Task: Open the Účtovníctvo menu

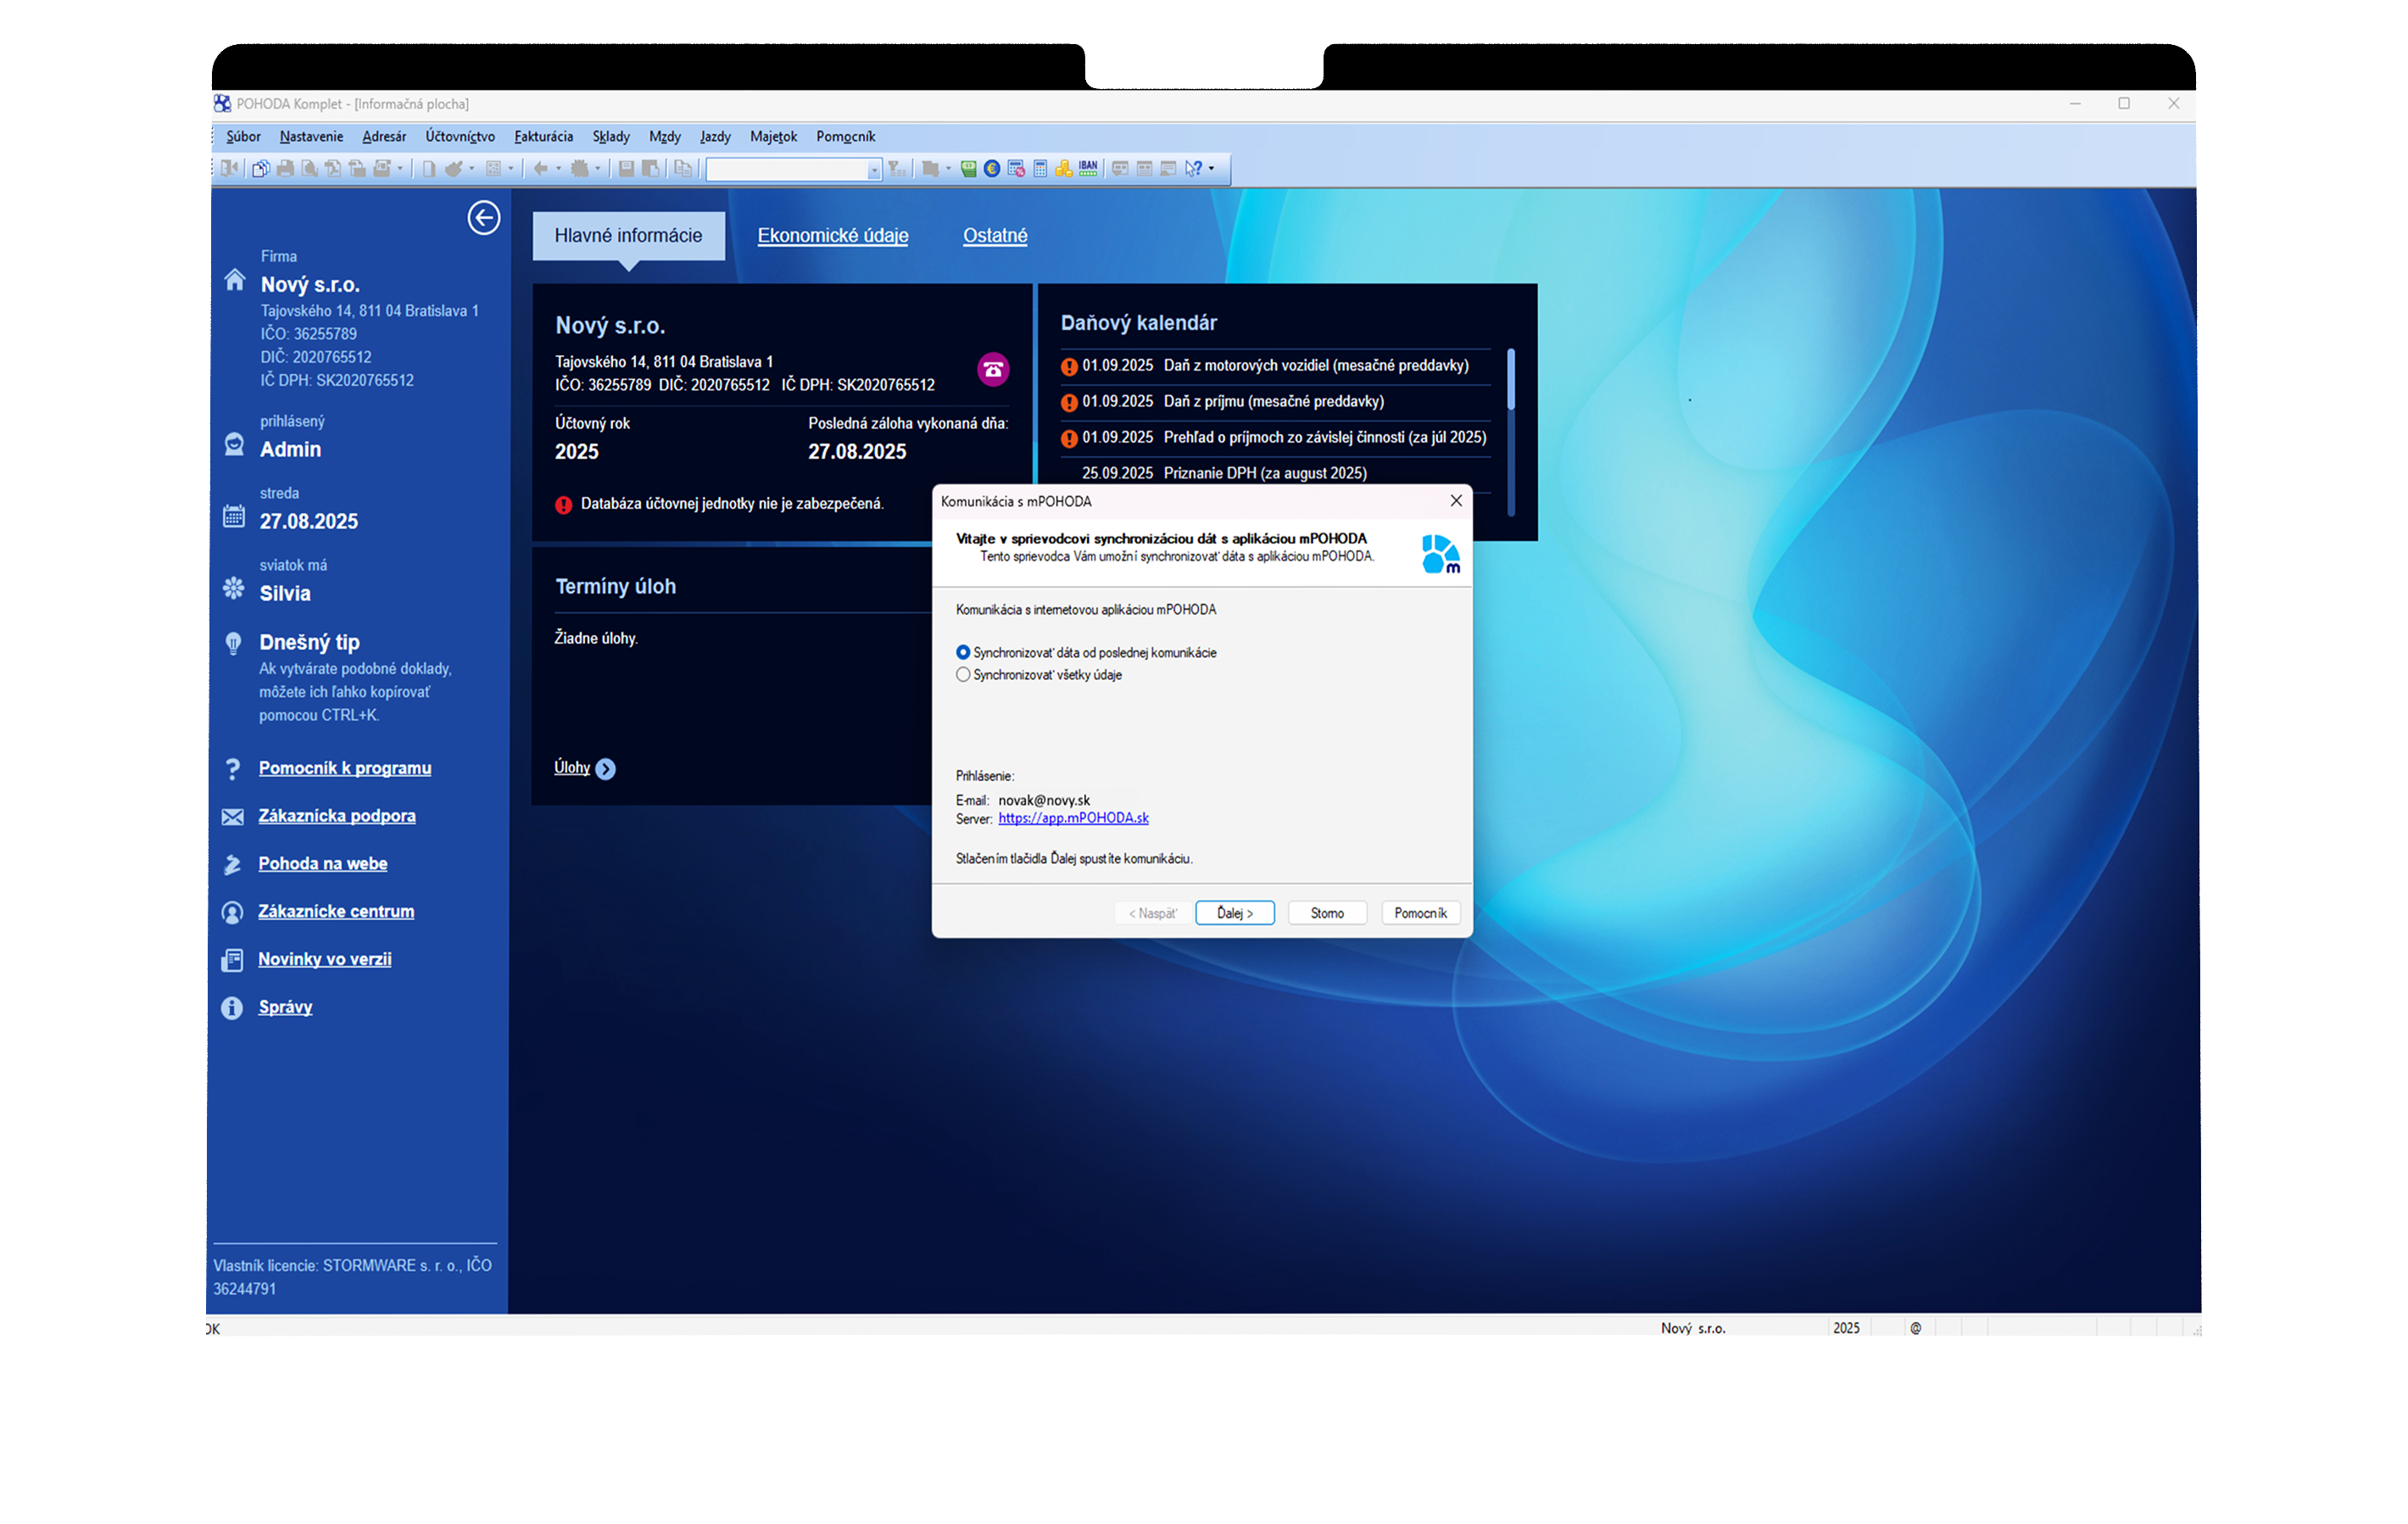Action: (460, 137)
